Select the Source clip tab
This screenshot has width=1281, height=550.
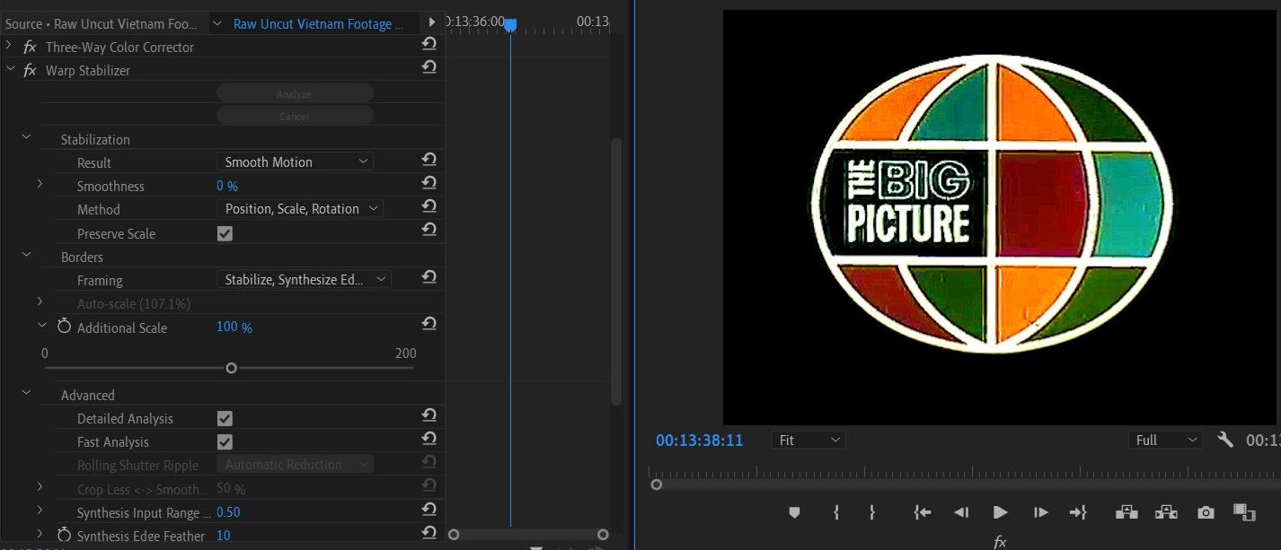point(102,23)
